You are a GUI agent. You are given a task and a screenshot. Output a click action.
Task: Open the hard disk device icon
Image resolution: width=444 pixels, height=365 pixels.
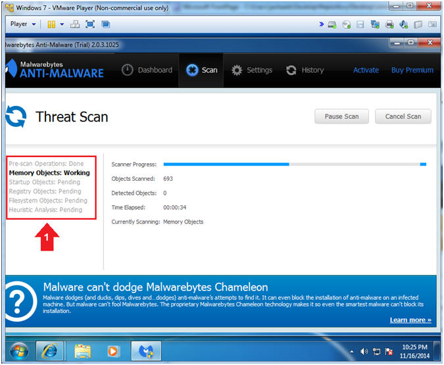[x=332, y=24]
